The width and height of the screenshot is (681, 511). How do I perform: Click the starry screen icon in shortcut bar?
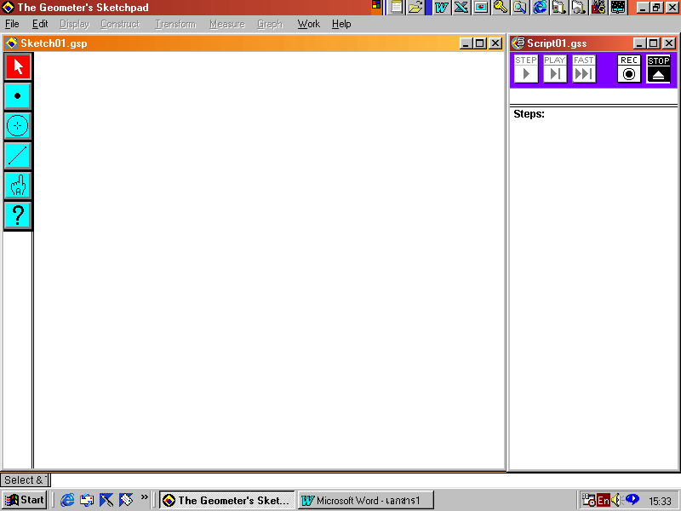618,8
